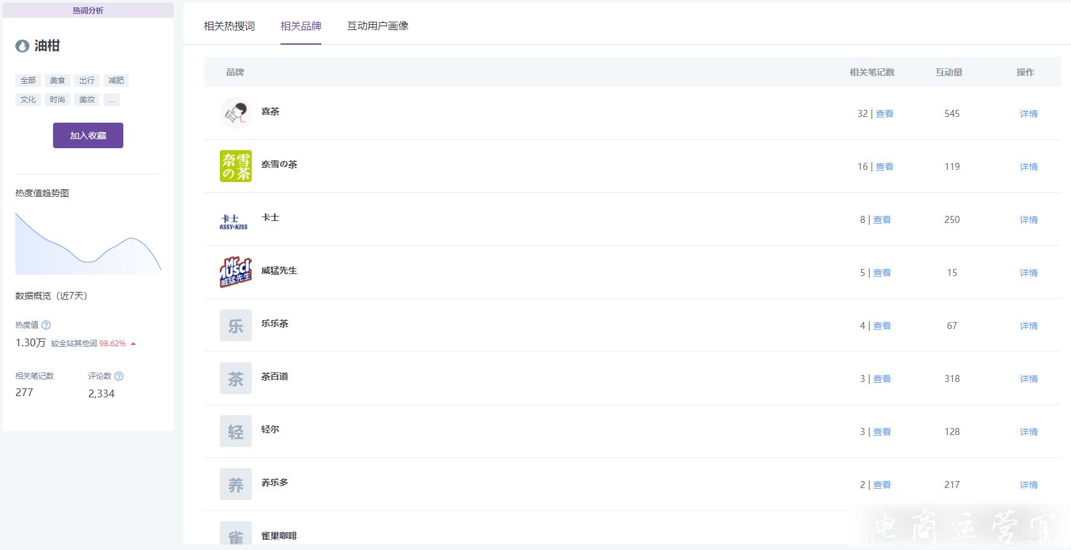View notes for 奈雪の茶 via 查看
Viewport: 1071px width, 550px height.
[x=884, y=167]
